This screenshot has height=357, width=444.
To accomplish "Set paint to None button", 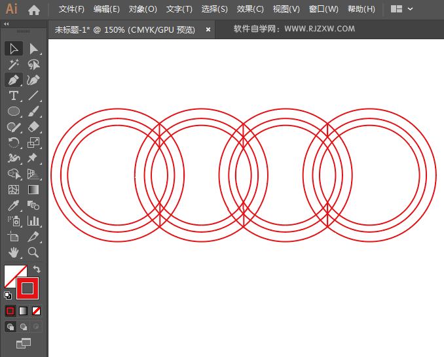I will [x=36, y=311].
